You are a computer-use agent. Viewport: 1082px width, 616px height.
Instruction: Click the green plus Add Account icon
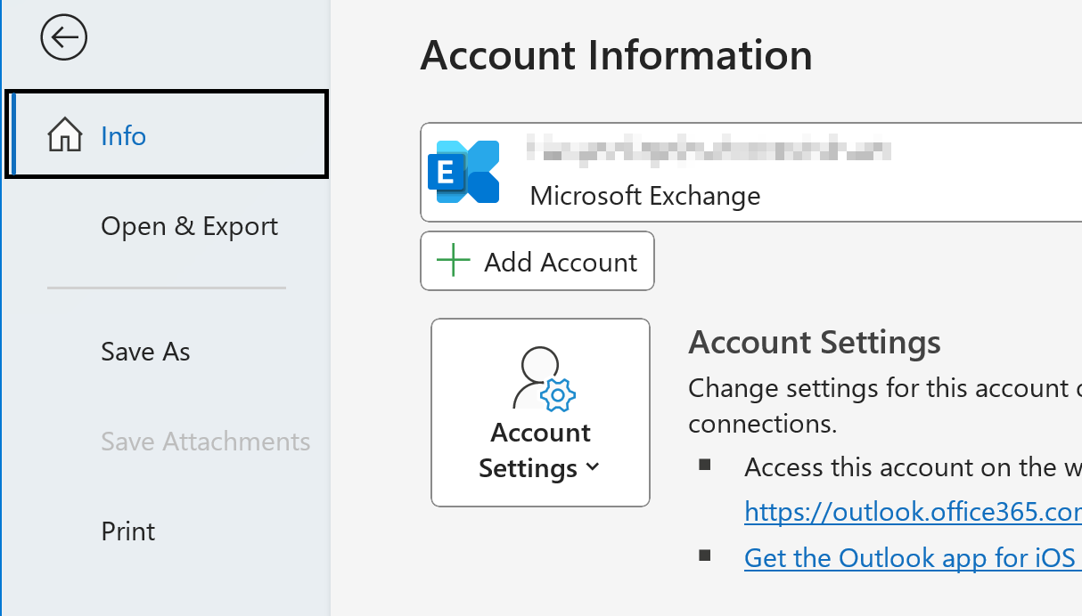click(454, 262)
